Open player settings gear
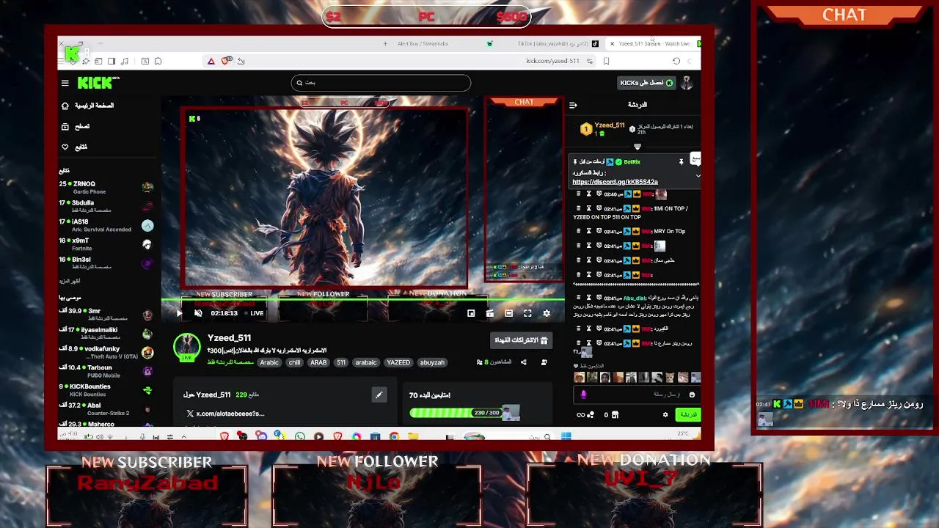This screenshot has width=939, height=528. pyautogui.click(x=547, y=313)
